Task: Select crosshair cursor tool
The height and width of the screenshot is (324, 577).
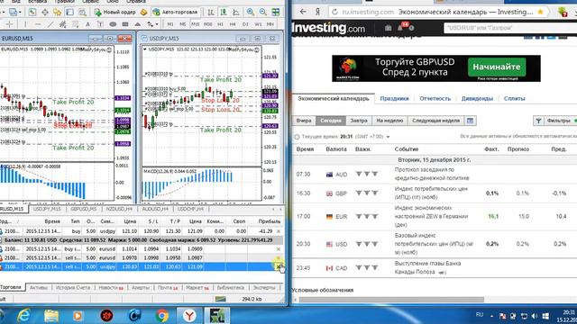Action: click(x=10, y=24)
